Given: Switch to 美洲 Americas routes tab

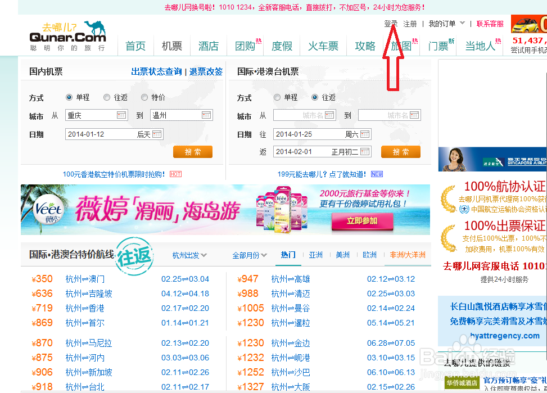Looking at the screenshot, I should [x=342, y=255].
